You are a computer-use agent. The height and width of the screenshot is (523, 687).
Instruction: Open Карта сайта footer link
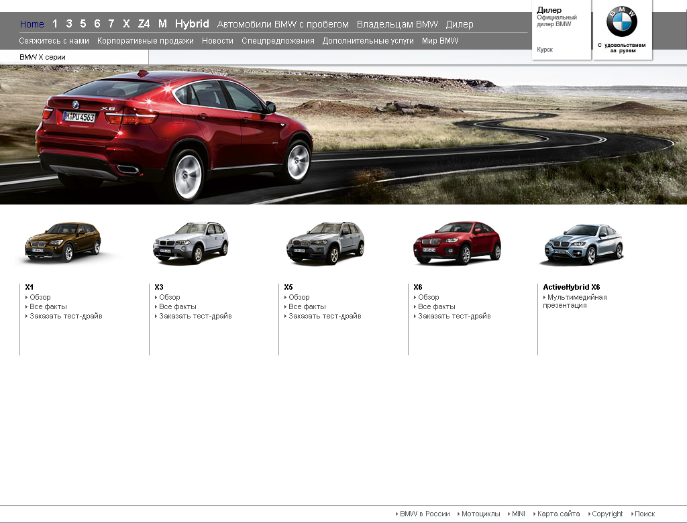pos(558,514)
